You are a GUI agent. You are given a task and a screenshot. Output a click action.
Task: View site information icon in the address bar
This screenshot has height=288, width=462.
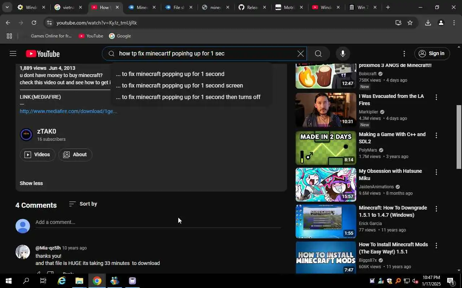tap(49, 23)
